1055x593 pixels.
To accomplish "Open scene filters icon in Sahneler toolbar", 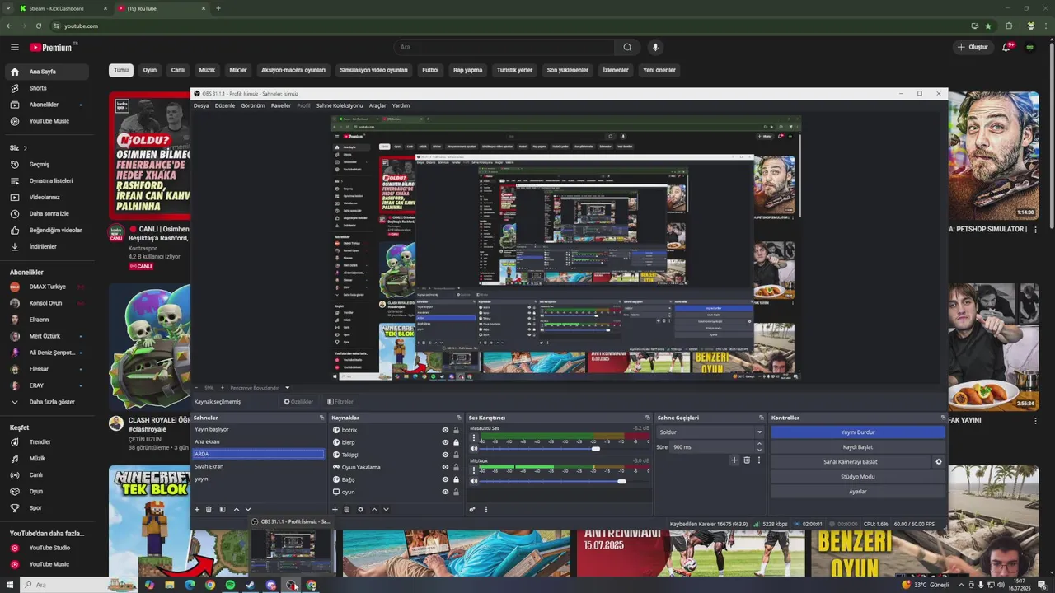I will (222, 509).
